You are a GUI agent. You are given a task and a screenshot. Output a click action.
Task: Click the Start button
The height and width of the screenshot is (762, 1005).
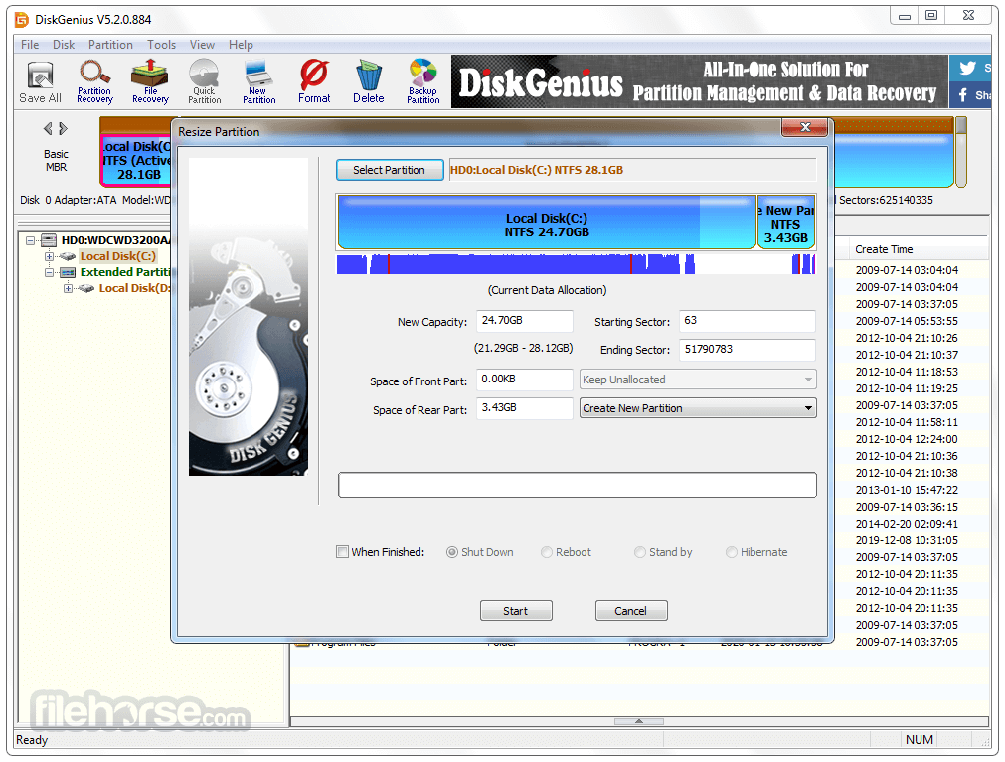tap(516, 611)
